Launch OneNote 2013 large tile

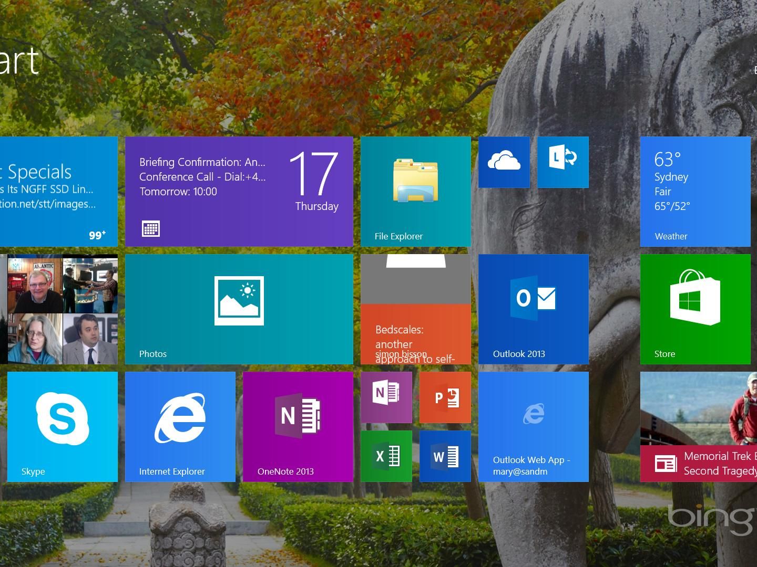[x=298, y=427]
